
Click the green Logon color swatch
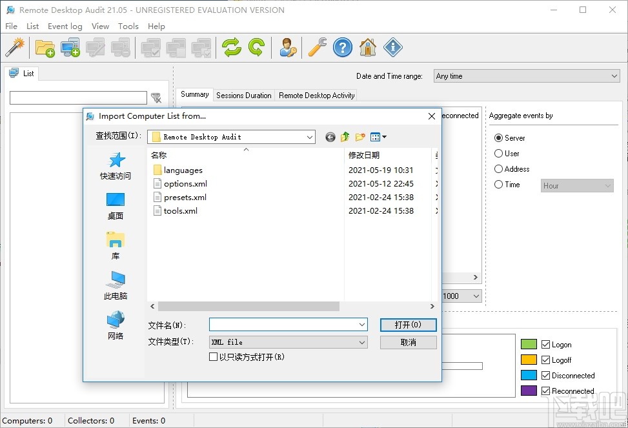point(529,344)
